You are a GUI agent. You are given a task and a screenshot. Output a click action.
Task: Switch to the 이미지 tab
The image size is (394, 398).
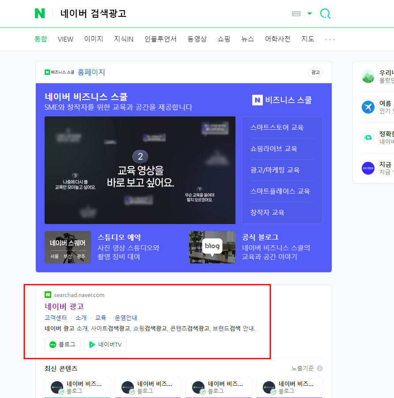(x=94, y=39)
